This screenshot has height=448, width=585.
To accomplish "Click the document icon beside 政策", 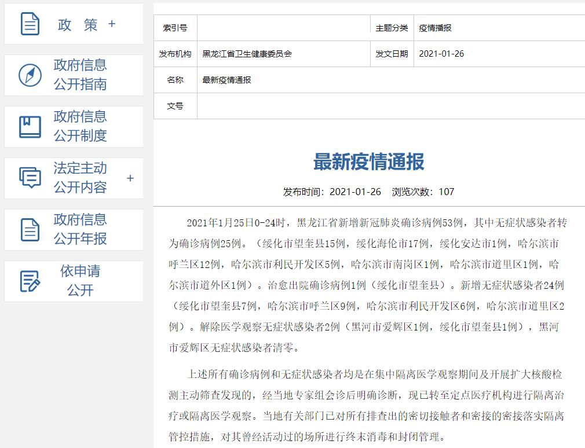I will [x=30, y=24].
